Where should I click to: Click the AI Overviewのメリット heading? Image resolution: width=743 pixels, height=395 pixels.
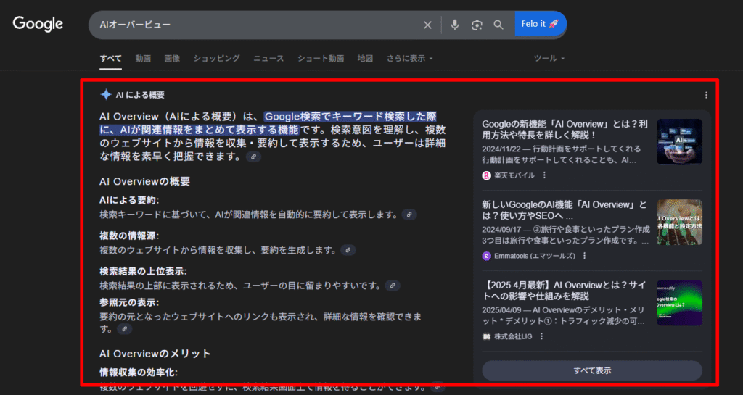tap(155, 354)
